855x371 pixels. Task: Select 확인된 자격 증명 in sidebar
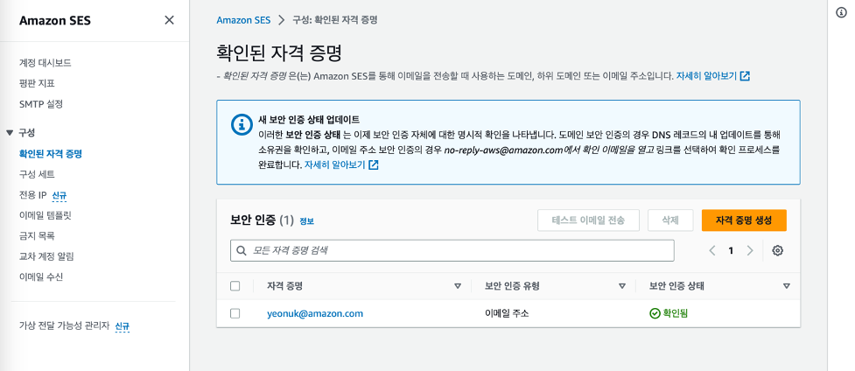[50, 154]
